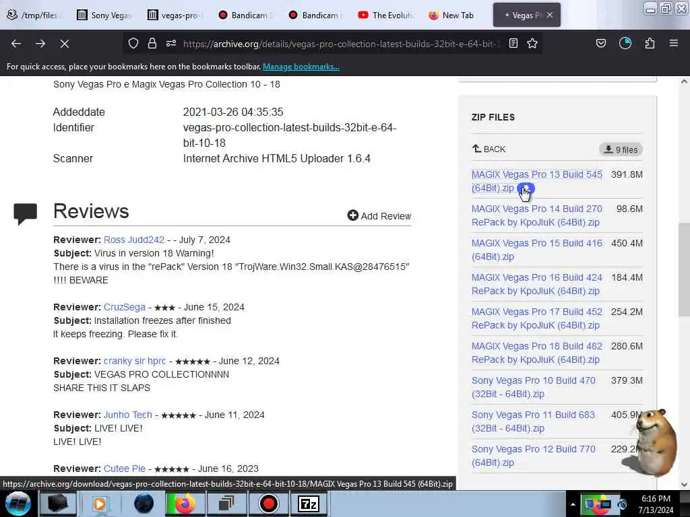
Task: Switch to the first Bandicam tab
Action: click(x=245, y=15)
